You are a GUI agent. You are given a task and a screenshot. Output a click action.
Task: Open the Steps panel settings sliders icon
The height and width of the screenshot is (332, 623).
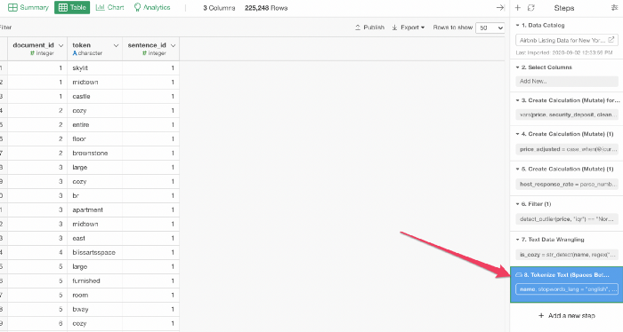[x=614, y=7]
